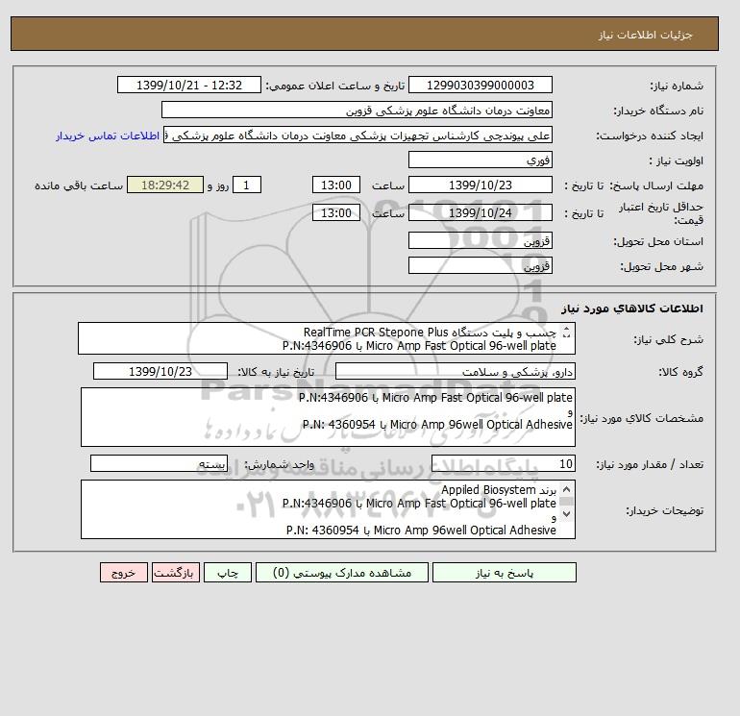Screen dimensions: 740x716
Task: Click the تعداد / مقدار مورد نیاز label
Action: 650,464
